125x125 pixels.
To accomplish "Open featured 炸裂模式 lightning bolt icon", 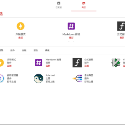I will click(x=20, y=26).
